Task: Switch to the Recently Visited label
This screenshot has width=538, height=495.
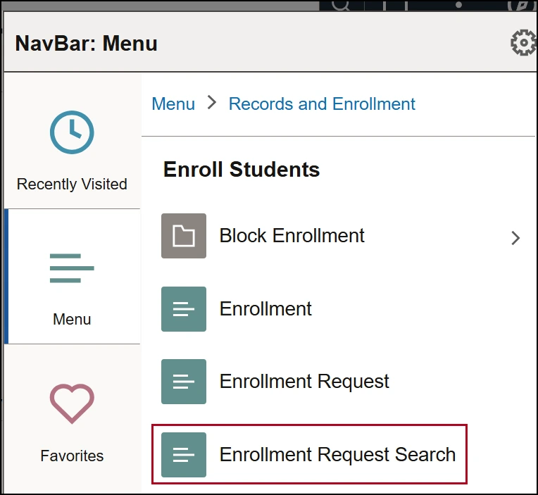Action: [72, 184]
